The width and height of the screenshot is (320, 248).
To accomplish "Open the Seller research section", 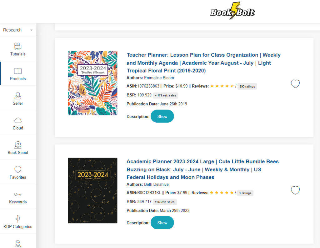I will point(18,98).
